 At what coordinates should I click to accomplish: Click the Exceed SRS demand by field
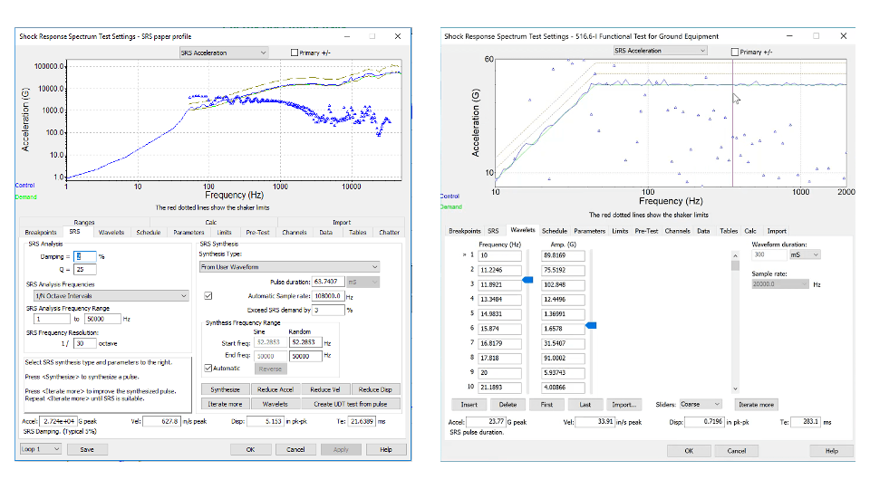328,310
